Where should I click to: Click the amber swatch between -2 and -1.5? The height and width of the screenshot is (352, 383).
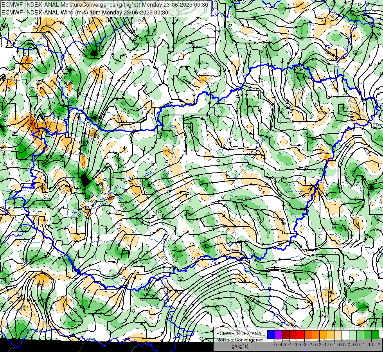tap(323, 335)
